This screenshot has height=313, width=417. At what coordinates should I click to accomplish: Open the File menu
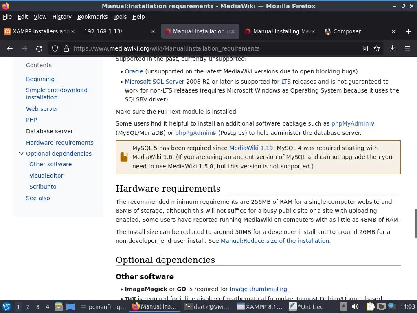click(x=7, y=17)
